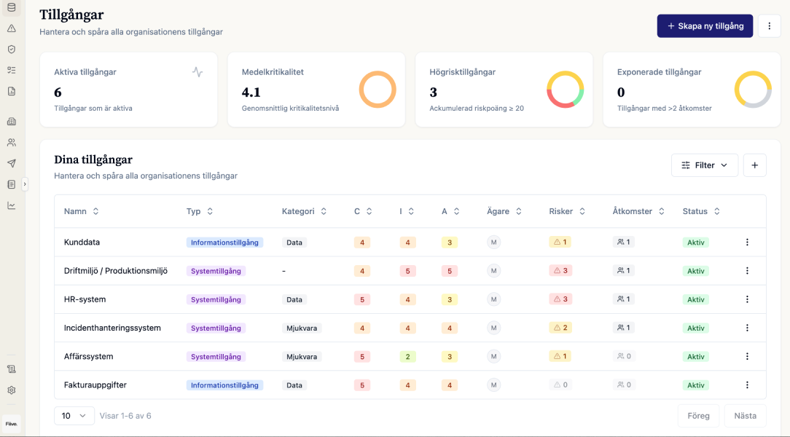Open the users sidebar icon
Screen dimensions: 790x437
point(12,143)
